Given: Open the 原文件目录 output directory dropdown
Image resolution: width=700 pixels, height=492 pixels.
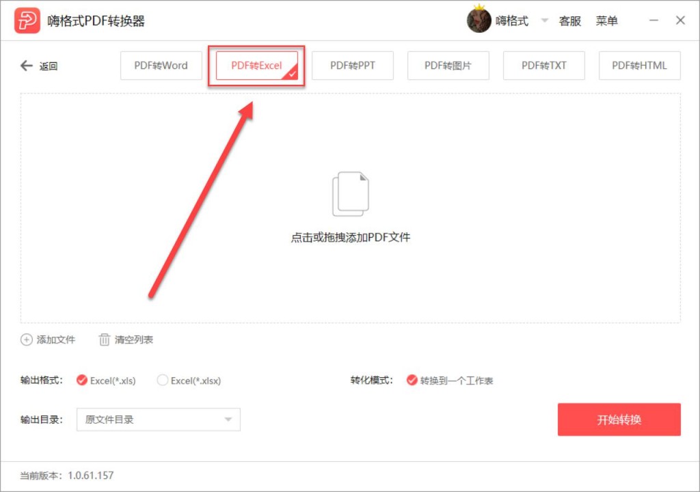Looking at the screenshot, I should pos(159,420).
